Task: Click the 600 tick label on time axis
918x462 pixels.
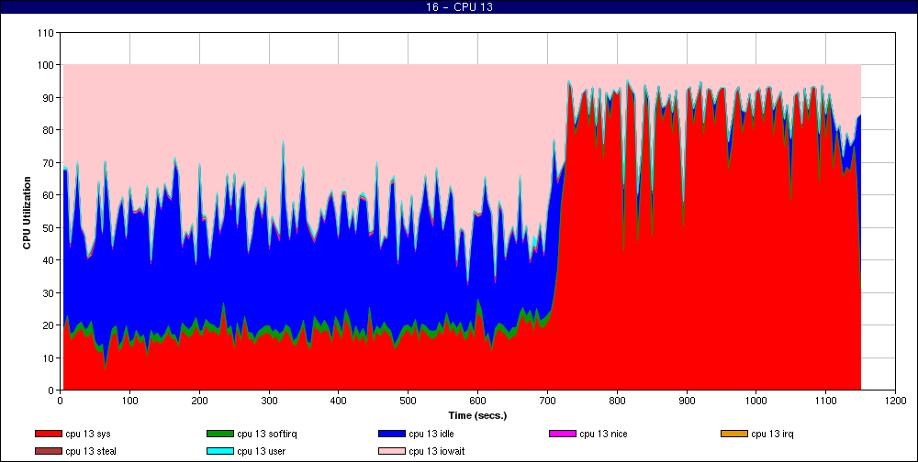Action: coord(477,401)
